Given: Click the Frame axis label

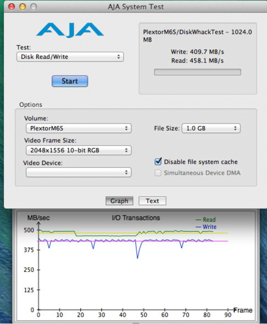Looking at the screenshot, I should point(243,310).
